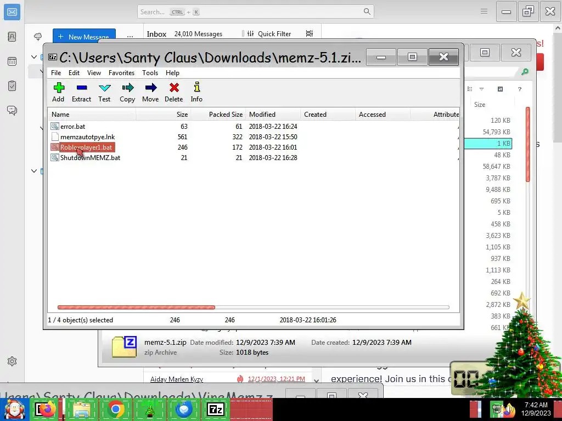Open the Tasks sidebar icon
562x421 pixels.
click(12, 86)
